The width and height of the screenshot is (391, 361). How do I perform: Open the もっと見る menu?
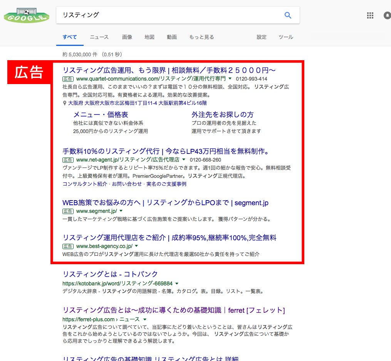(201, 37)
